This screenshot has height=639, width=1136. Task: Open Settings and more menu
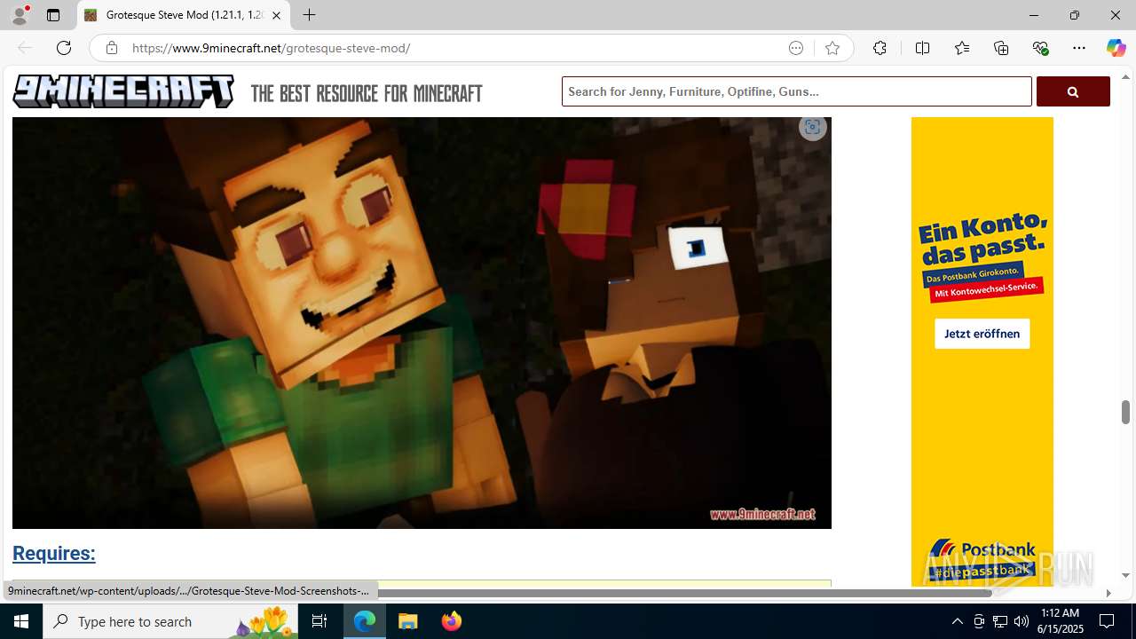coord(1079,48)
